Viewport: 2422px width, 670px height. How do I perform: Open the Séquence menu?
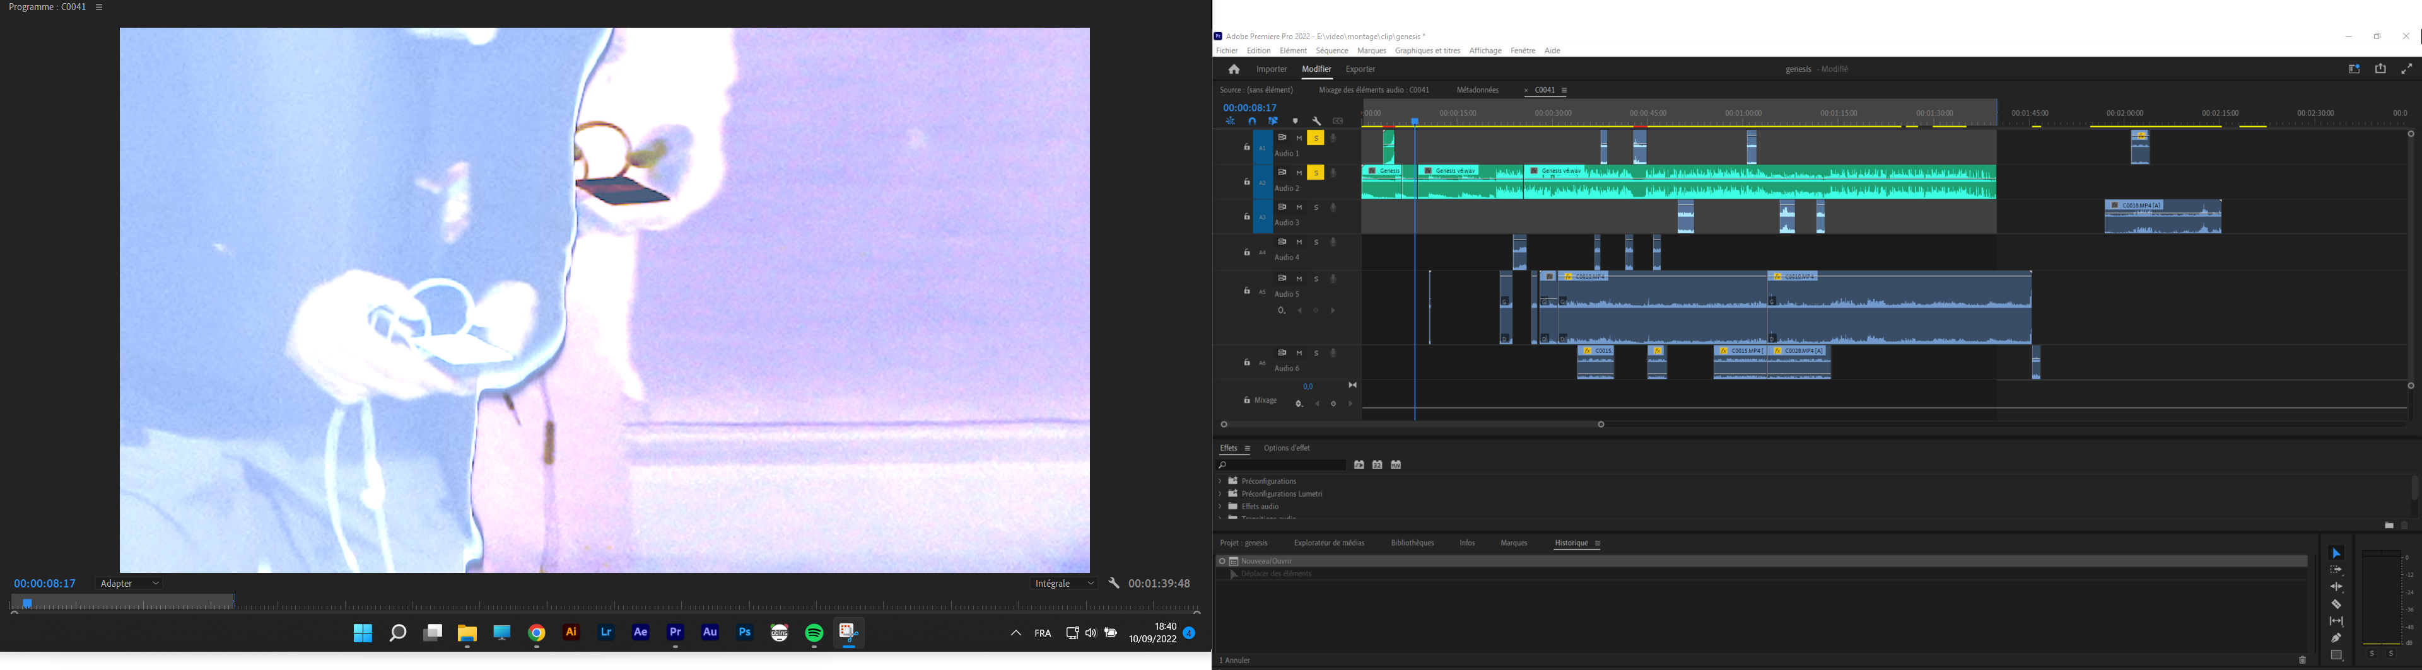point(1331,50)
